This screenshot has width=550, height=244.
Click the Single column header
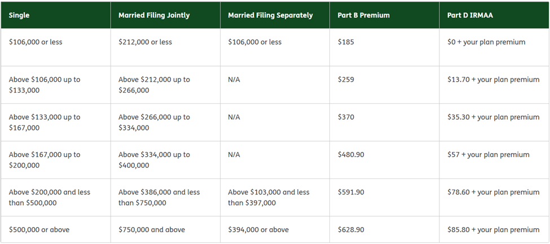click(x=19, y=15)
